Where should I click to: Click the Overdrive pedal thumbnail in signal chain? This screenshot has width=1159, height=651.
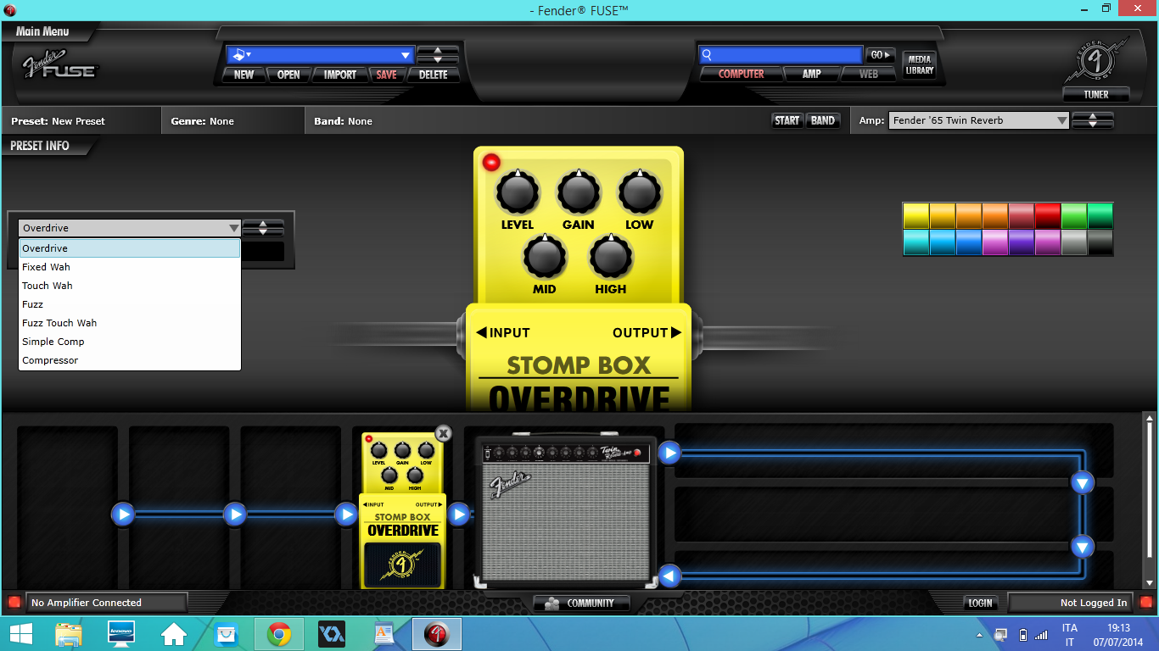pos(402,510)
